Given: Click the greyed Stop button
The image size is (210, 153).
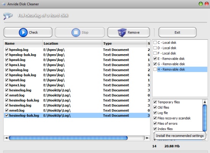Looking at the screenshot, I should point(80,32).
